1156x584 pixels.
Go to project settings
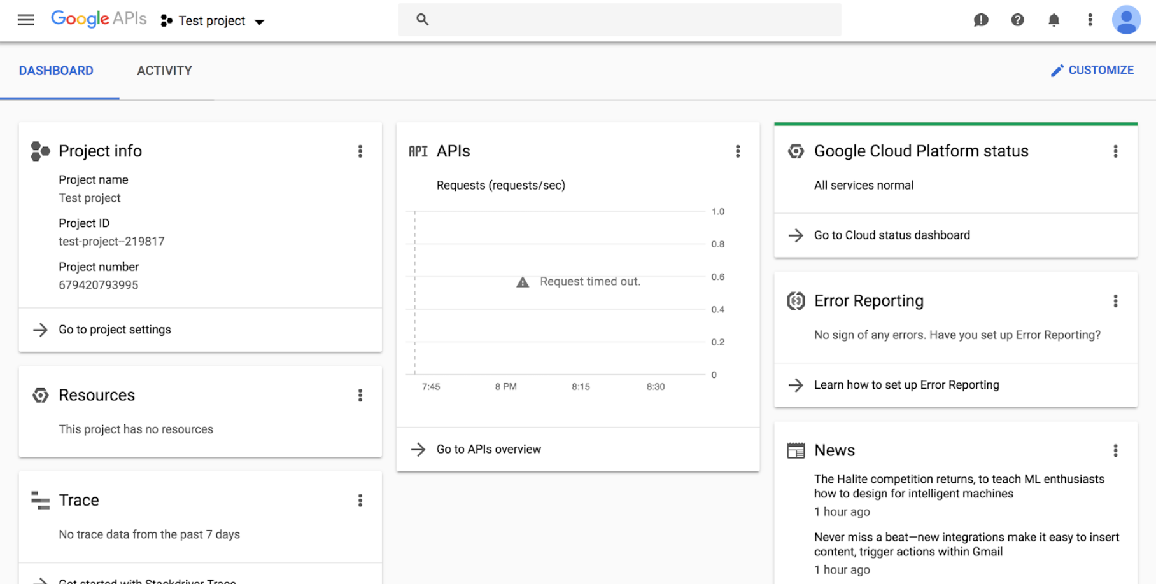(x=115, y=330)
